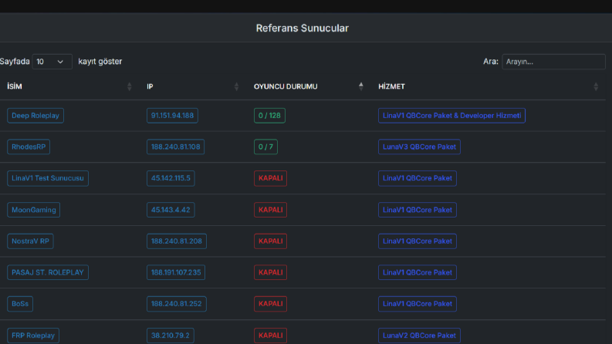Image resolution: width=612 pixels, height=344 pixels.
Task: Click the 0 / 7 player count badge
Action: [265, 147]
